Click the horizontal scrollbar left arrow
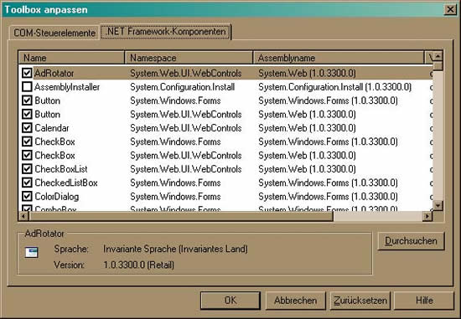The width and height of the screenshot is (461, 319). [23, 217]
